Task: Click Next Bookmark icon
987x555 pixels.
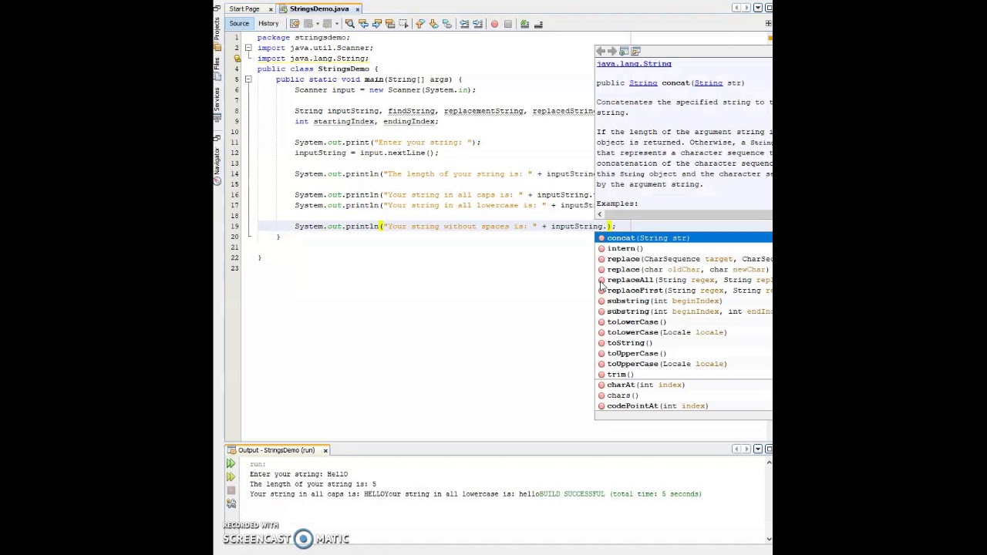Action: [433, 24]
